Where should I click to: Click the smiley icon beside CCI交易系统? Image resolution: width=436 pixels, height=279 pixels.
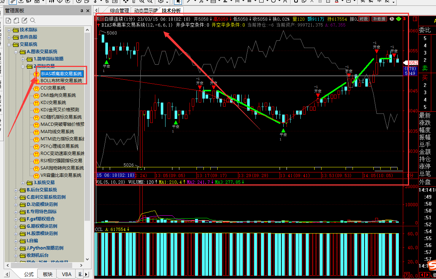tap(36, 88)
